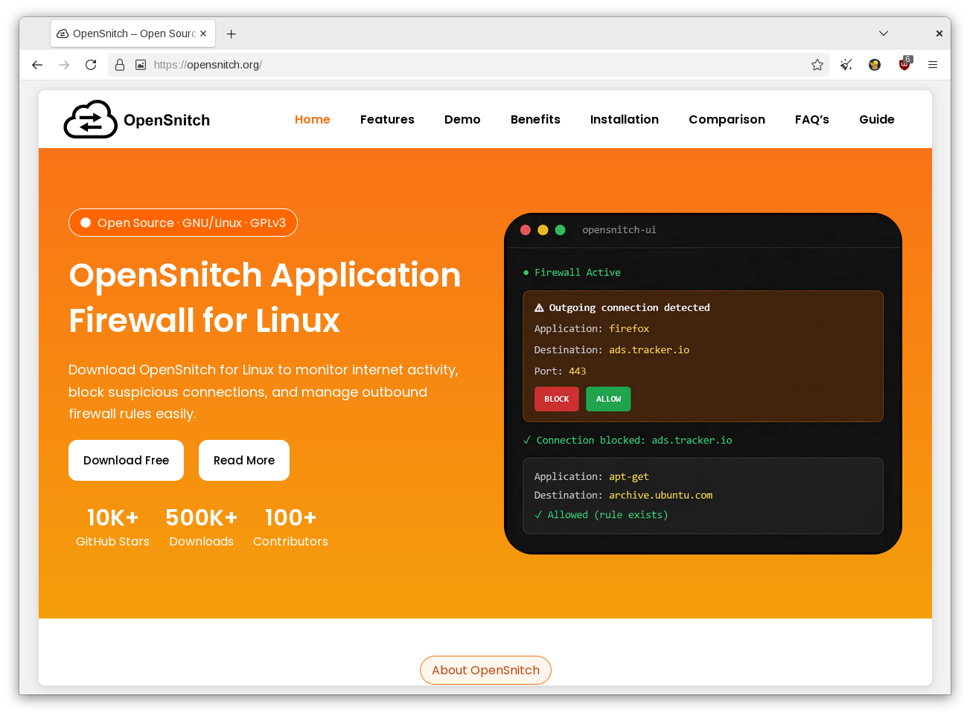Viewport: 970px width, 716px height.
Task: Click the Allowed (rule exists) line
Action: (x=601, y=514)
